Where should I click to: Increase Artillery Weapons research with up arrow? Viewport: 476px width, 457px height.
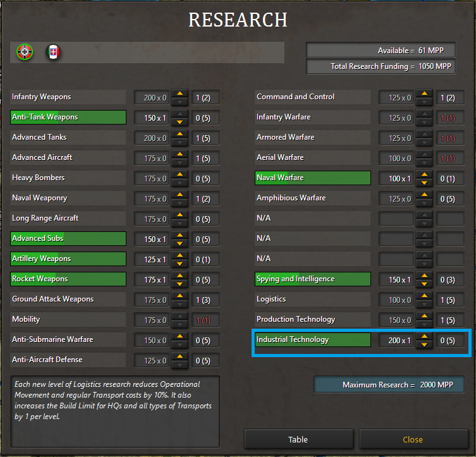pos(180,255)
